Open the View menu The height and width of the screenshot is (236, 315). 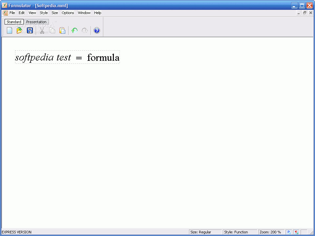coord(32,13)
